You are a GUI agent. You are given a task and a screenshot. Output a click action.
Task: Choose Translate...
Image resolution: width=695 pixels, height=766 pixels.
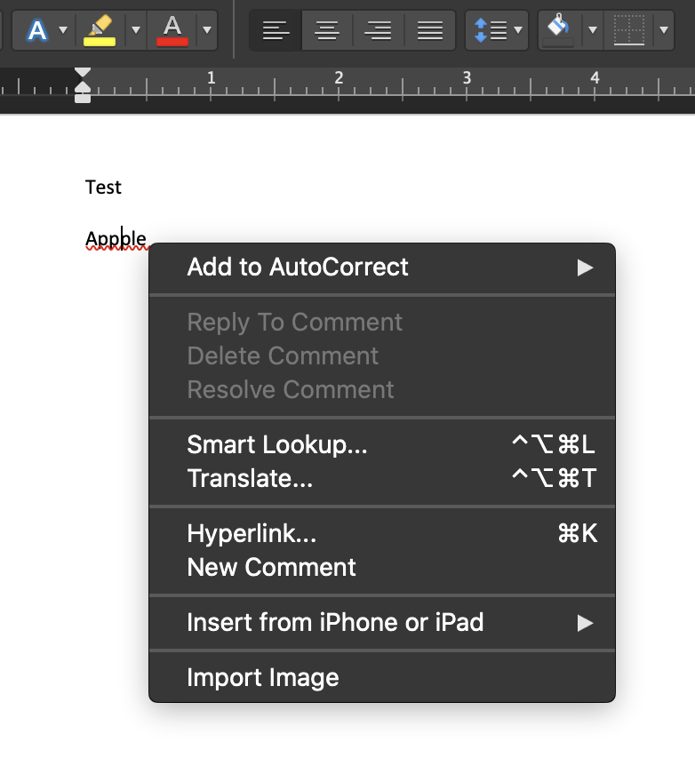point(381,479)
